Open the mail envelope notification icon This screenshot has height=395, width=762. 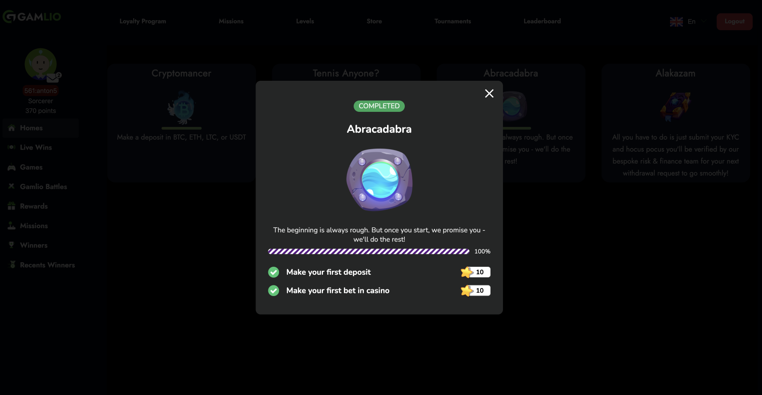[53, 78]
